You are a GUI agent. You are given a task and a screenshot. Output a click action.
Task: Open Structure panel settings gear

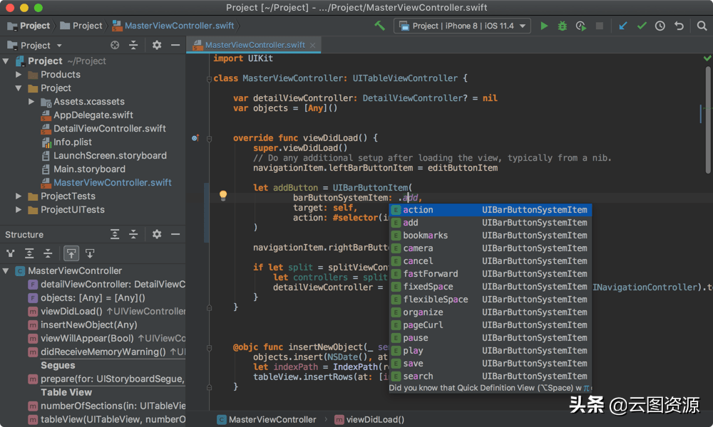157,234
